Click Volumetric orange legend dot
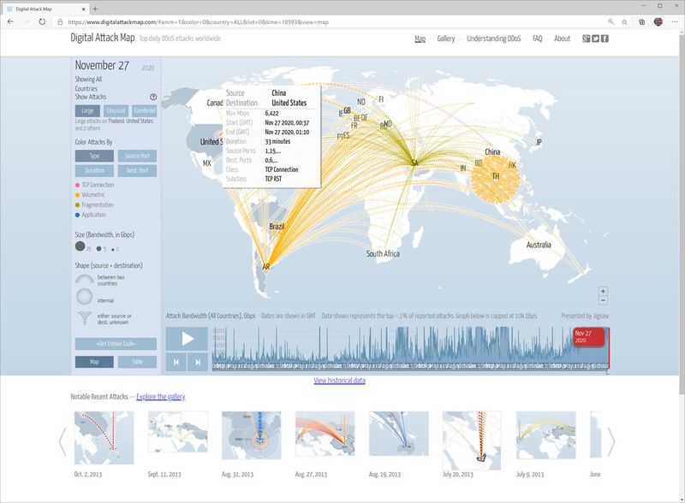The width and height of the screenshot is (685, 503). coord(77,195)
